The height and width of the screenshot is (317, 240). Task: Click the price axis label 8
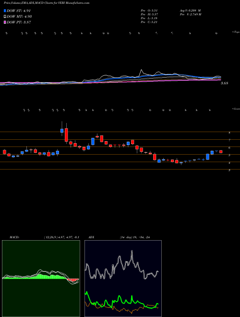tap(229, 133)
